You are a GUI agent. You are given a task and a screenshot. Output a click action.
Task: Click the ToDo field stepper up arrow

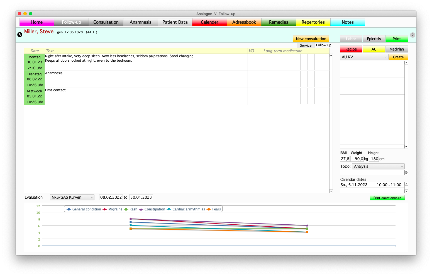click(406, 171)
